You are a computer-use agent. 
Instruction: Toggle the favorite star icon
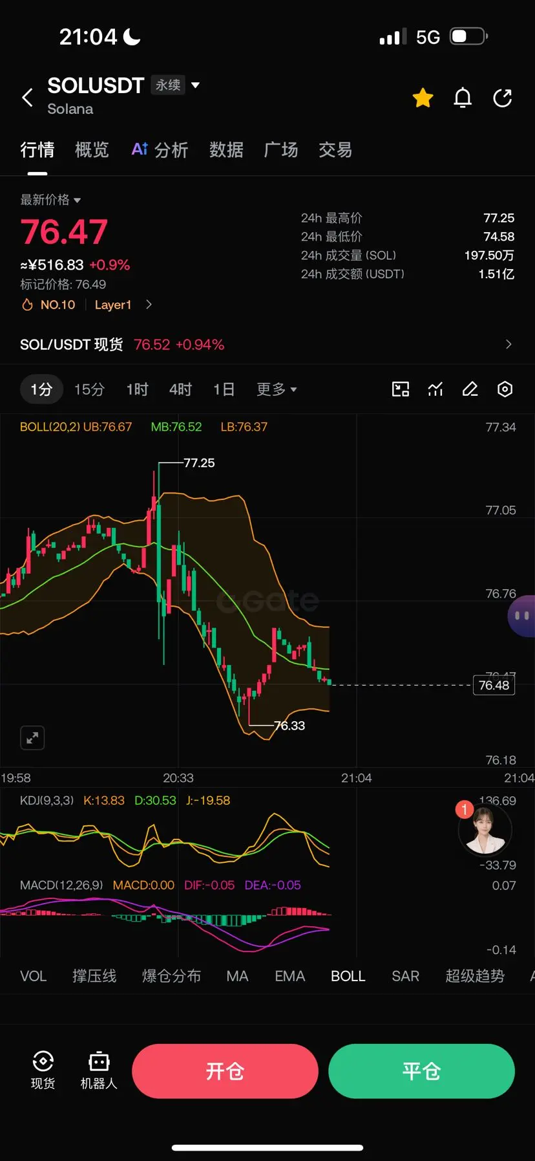coord(423,98)
